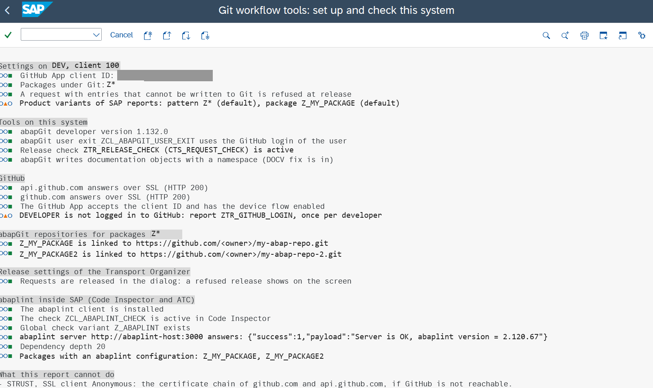Open the command field dropdown
This screenshot has width=653, height=388.
[x=96, y=35]
